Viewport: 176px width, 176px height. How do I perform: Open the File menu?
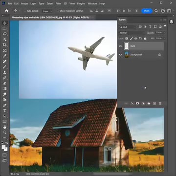(x=10, y=3)
